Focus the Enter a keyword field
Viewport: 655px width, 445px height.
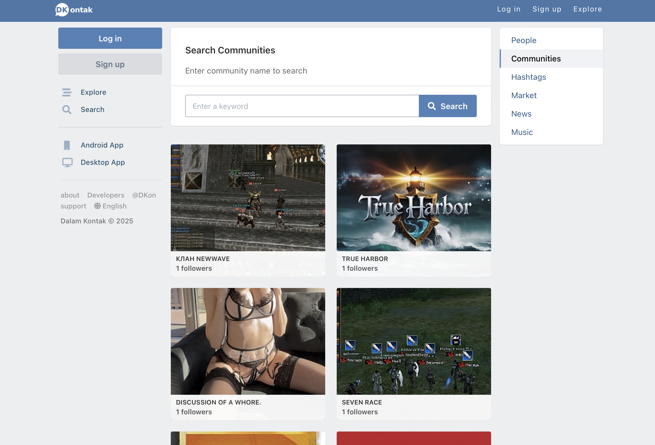point(302,106)
